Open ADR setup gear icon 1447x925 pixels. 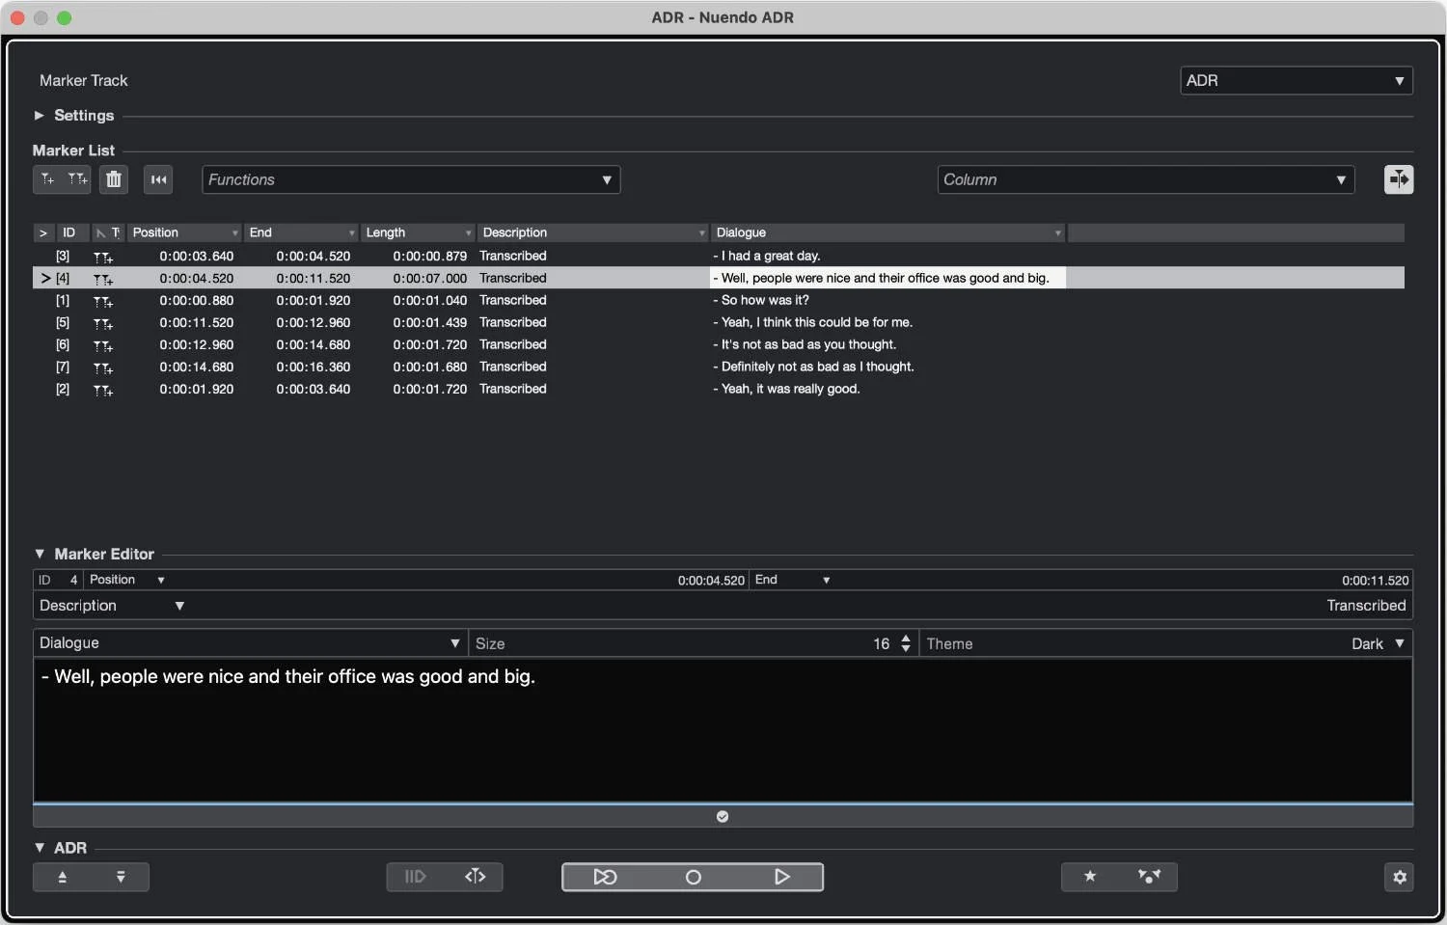coord(1400,877)
